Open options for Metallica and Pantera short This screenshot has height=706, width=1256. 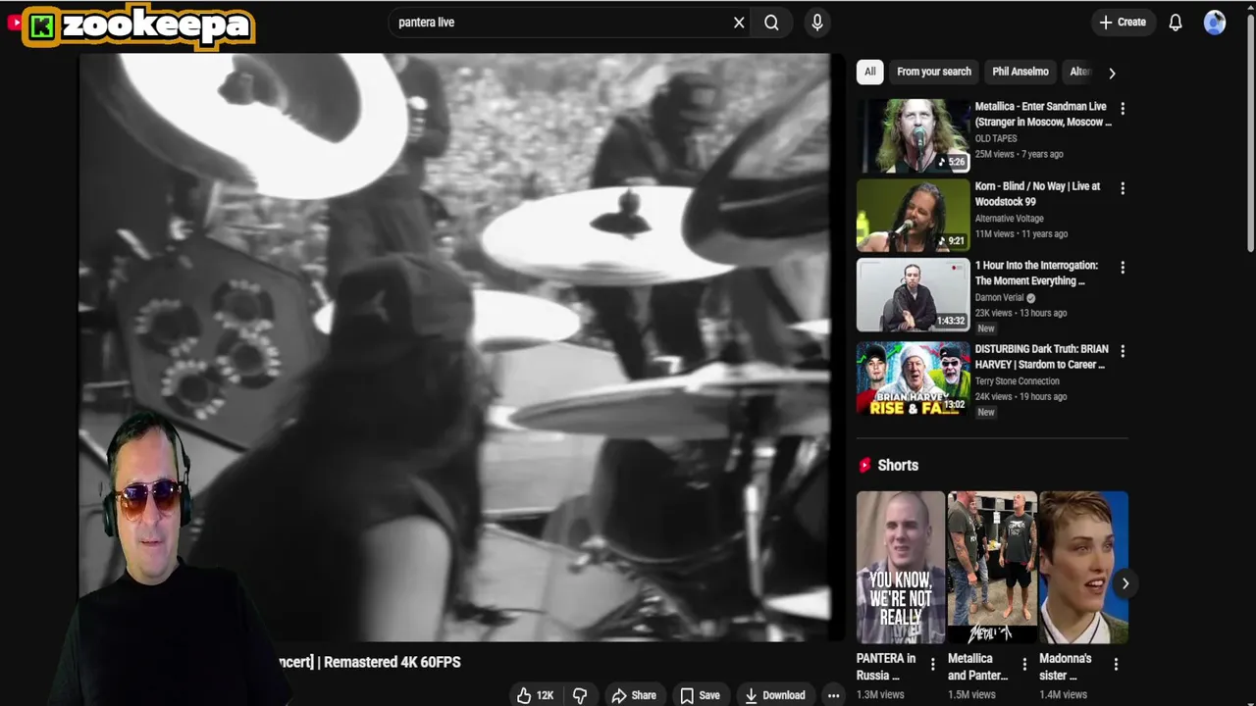(1023, 665)
